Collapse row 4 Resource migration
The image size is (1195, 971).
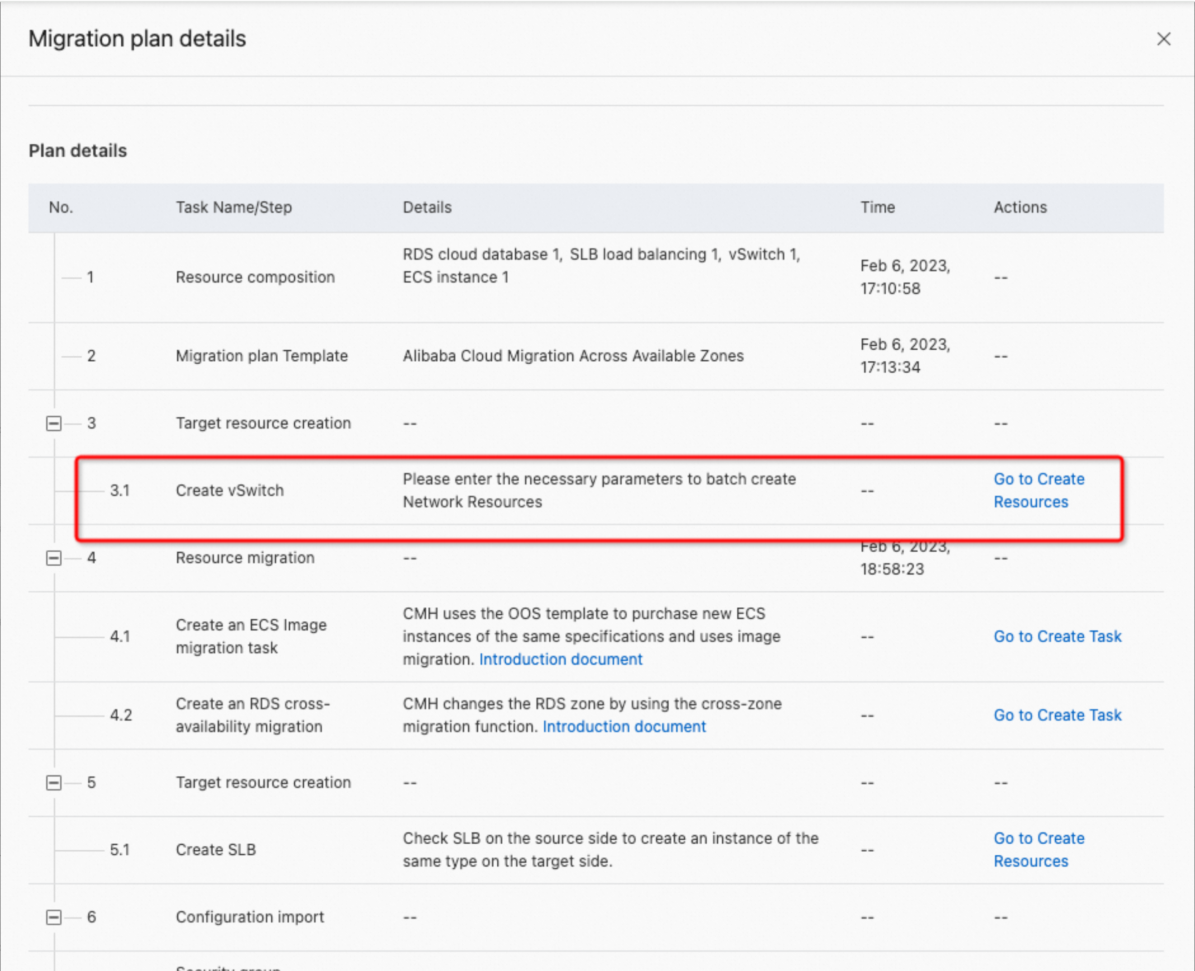pyautogui.click(x=54, y=558)
